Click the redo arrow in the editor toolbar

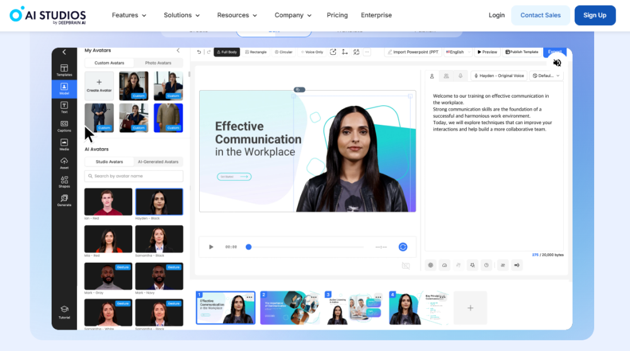point(209,52)
